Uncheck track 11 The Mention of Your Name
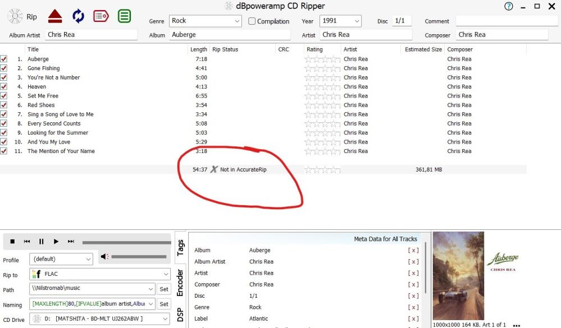This screenshot has height=328, width=561. (3, 151)
